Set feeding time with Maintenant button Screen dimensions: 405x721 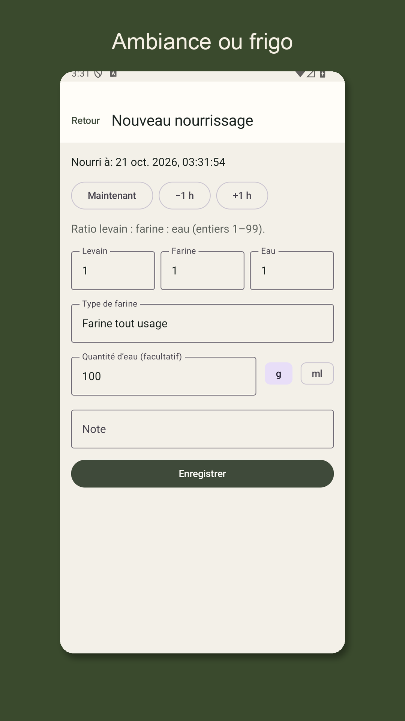click(x=112, y=196)
